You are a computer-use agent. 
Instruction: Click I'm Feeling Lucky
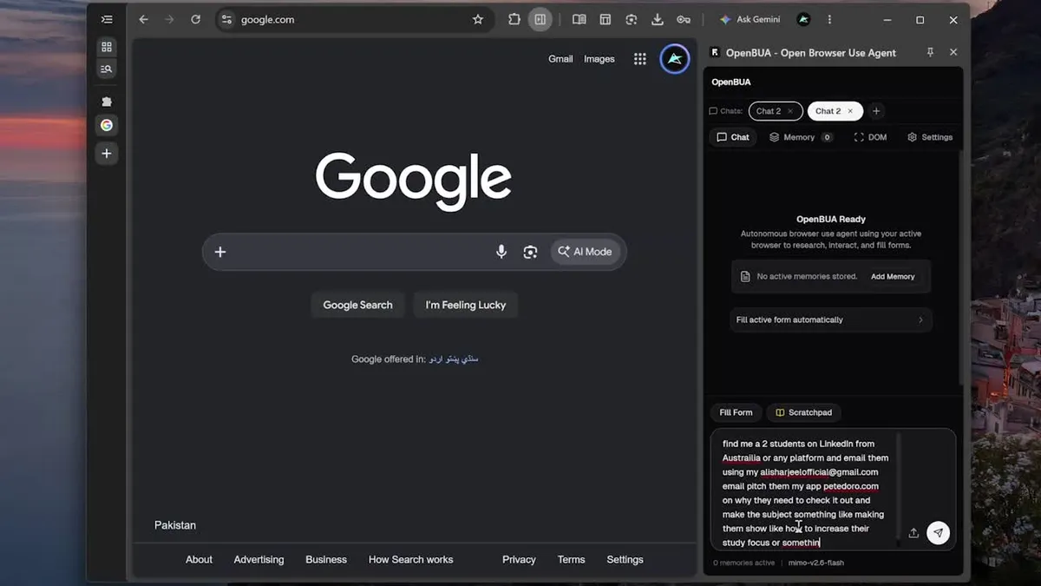coord(466,305)
